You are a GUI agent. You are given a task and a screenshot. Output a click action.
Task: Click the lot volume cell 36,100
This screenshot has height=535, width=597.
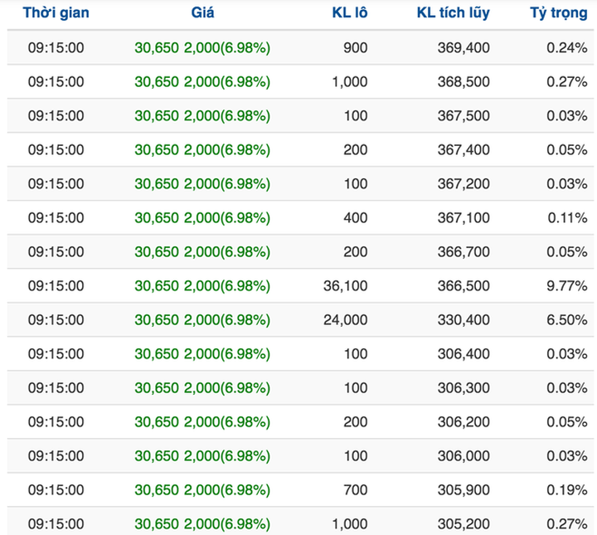coord(345,286)
